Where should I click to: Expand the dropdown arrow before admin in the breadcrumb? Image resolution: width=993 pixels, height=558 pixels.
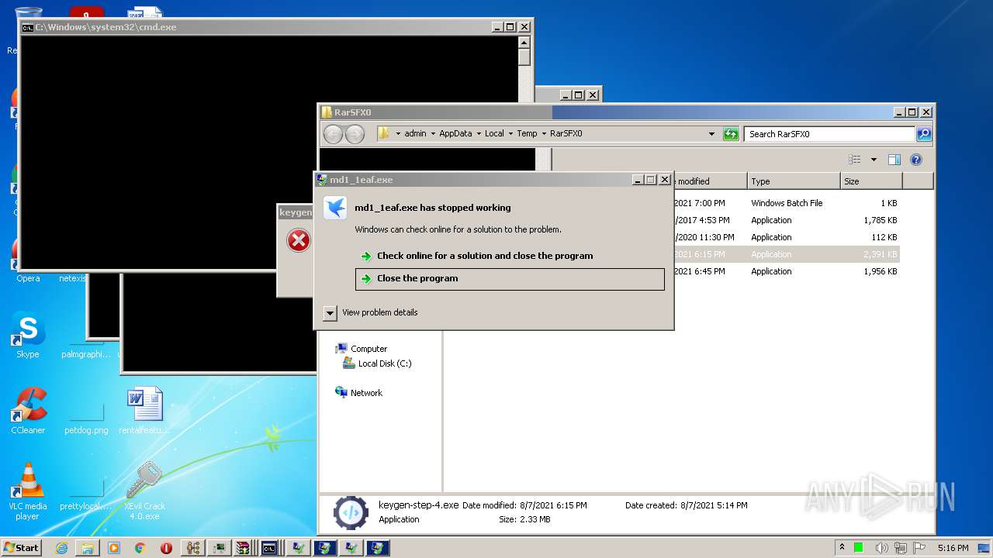click(398, 134)
